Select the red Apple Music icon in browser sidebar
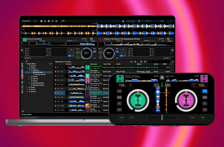Viewport: 224px width, 147px height. coord(22,76)
